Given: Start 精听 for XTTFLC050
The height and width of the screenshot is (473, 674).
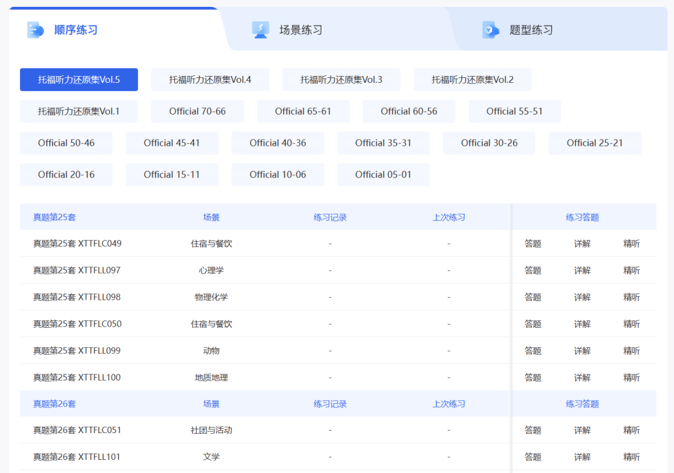Looking at the screenshot, I should click(632, 324).
